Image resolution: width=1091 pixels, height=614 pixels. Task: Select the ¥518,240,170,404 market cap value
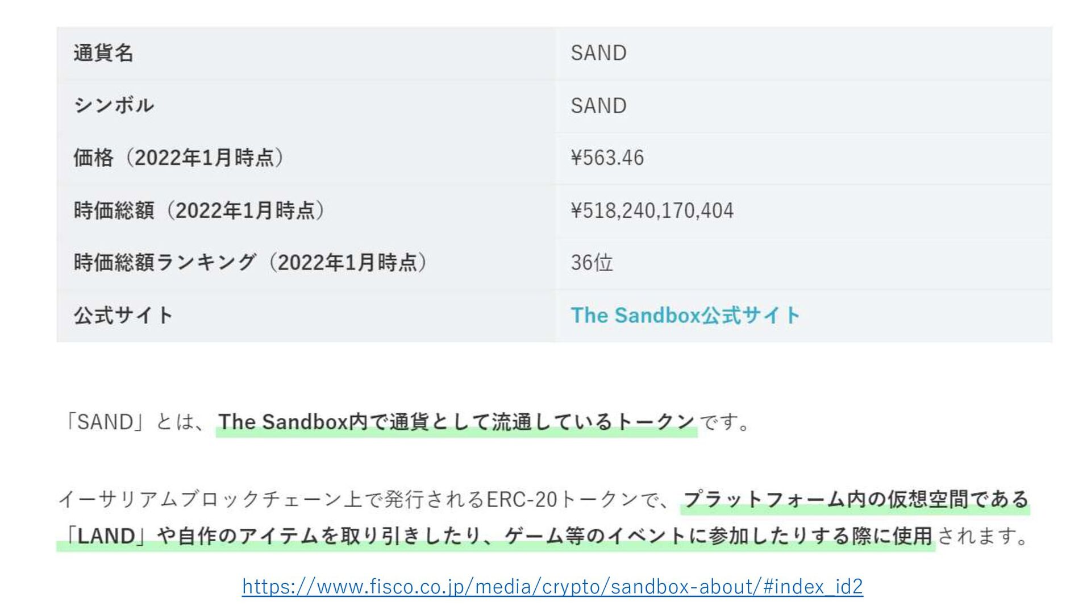[652, 211]
